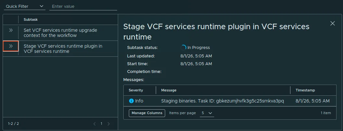The width and height of the screenshot is (343, 131).
Task: Click the current page number 1
Action: pos(101,124)
